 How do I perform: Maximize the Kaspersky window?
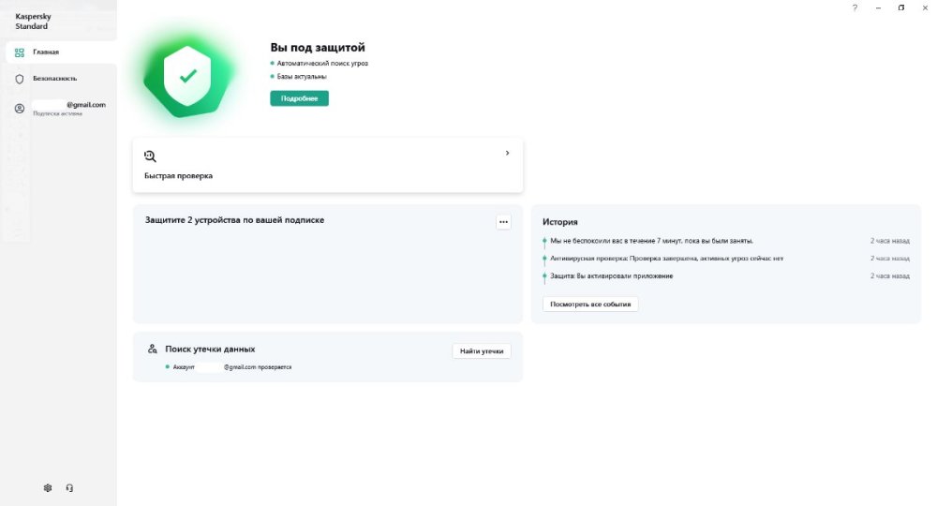point(901,7)
